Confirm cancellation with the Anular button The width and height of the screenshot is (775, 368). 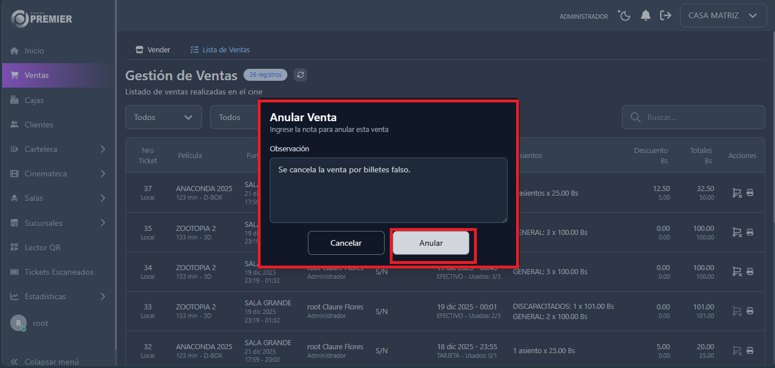click(x=431, y=243)
